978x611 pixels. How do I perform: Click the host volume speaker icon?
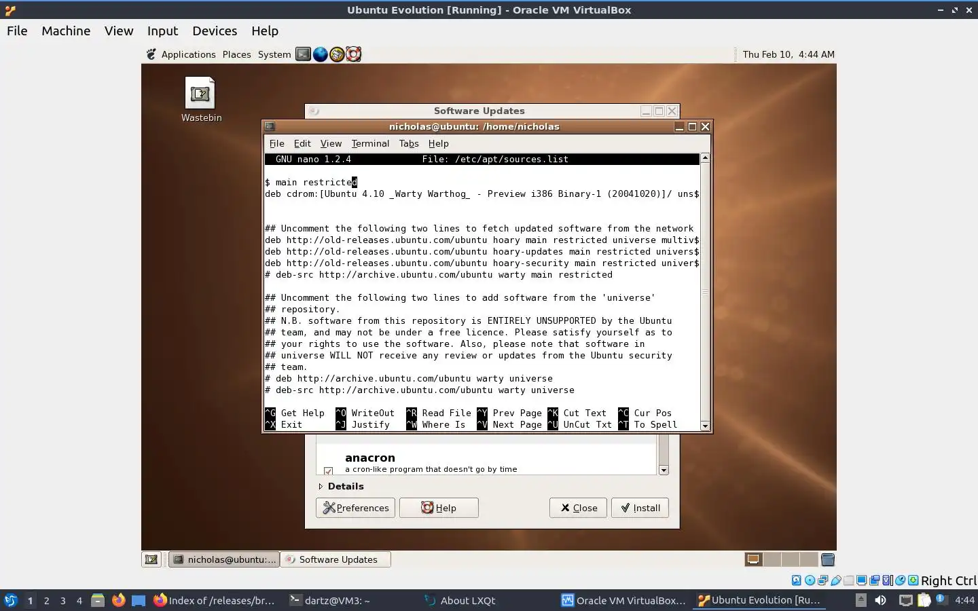880,600
